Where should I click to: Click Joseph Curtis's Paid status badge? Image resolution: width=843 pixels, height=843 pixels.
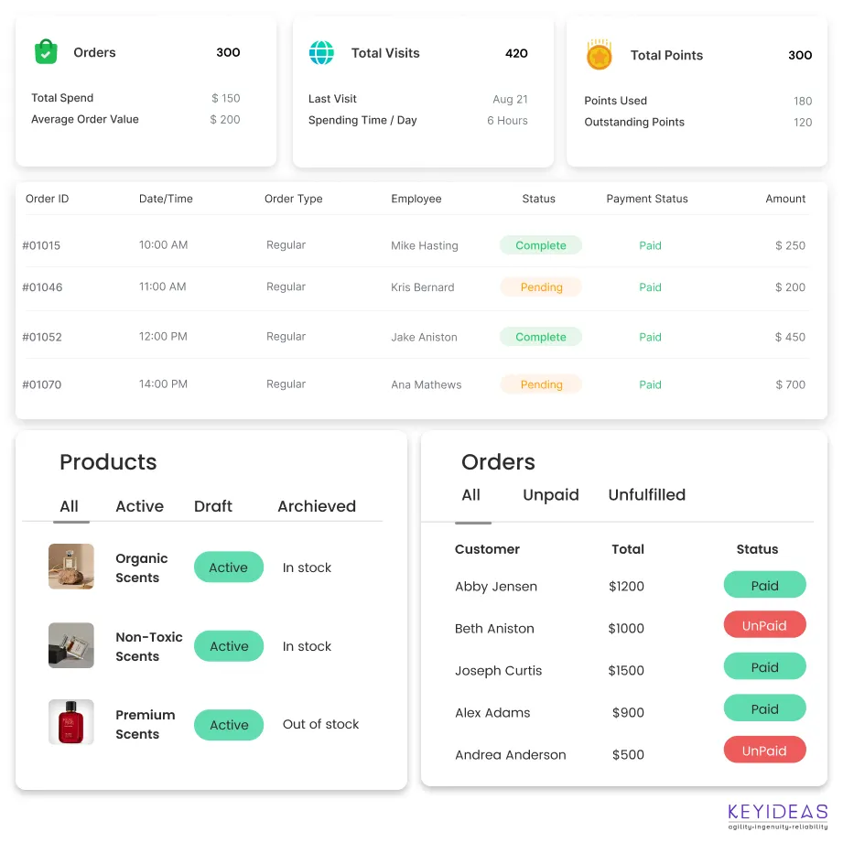764,666
